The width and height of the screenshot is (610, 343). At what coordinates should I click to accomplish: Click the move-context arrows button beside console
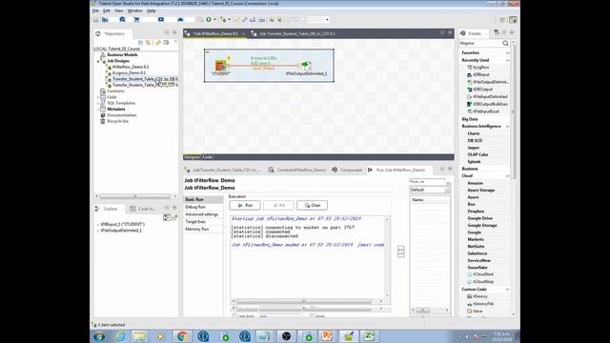[x=400, y=252]
